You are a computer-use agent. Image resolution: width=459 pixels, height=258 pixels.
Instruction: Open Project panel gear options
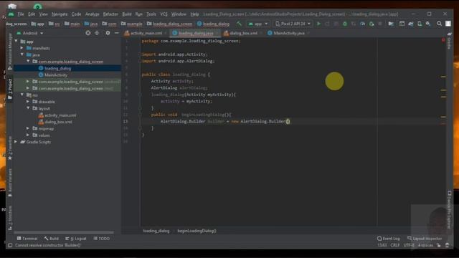pyautogui.click(x=108, y=33)
